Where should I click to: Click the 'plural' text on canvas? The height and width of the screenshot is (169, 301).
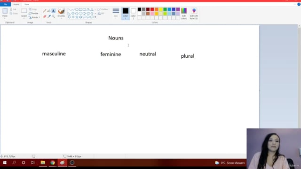point(188,56)
